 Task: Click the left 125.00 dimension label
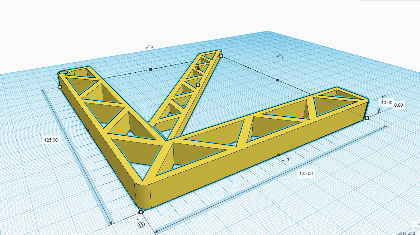pyautogui.click(x=51, y=140)
